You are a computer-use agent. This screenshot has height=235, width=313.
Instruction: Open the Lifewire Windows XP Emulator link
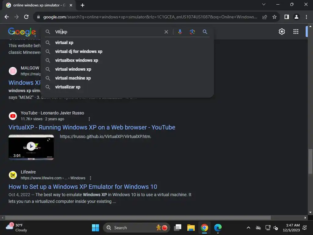(x=83, y=187)
